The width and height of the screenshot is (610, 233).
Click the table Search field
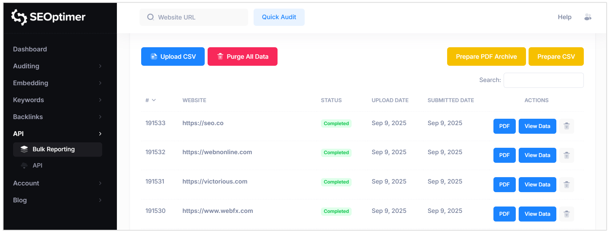pos(544,80)
